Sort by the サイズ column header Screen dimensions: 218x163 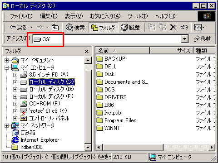(171, 51)
